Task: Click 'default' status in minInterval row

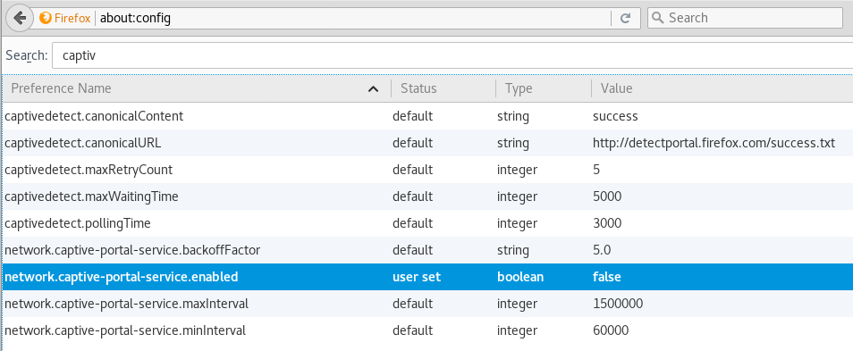Action: [413, 330]
